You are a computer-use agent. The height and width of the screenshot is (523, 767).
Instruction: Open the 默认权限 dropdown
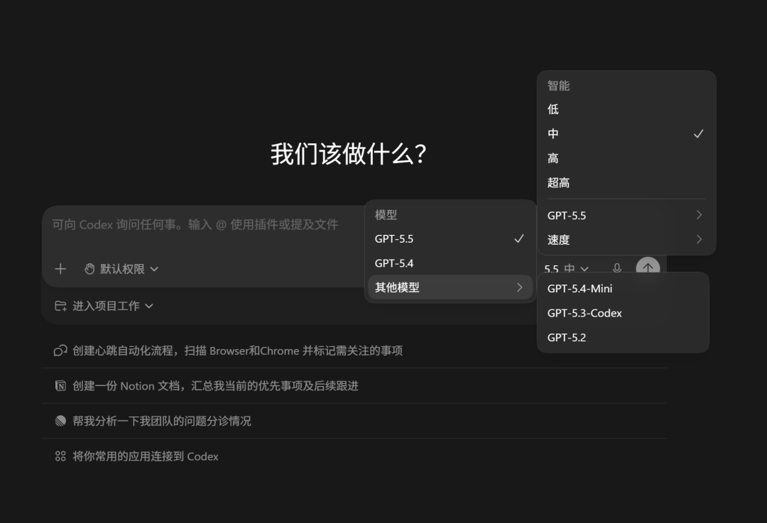pos(122,269)
